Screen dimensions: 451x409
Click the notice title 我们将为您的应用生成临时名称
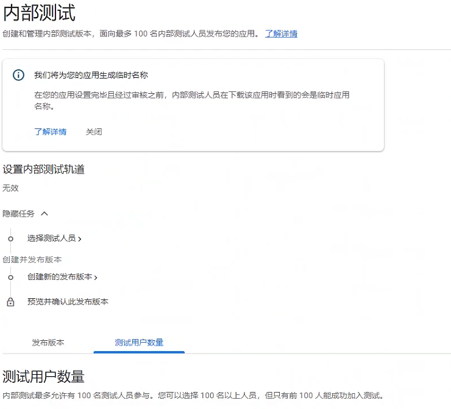91,75
